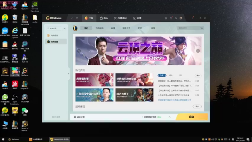This screenshot has height=142, width=252.
Task: Open the download manager arrow icon
Action: pyautogui.click(x=176, y=18)
